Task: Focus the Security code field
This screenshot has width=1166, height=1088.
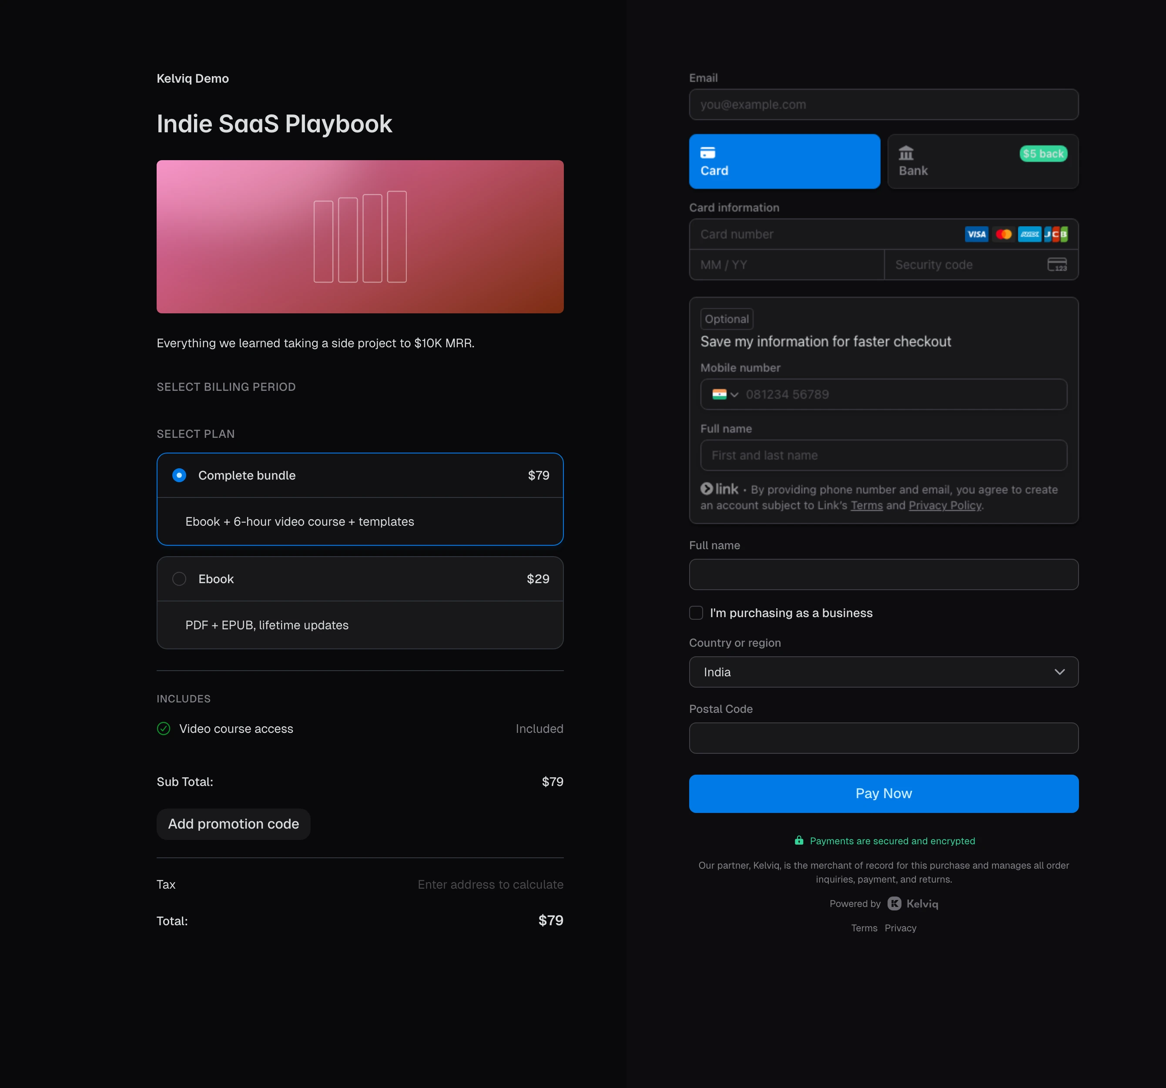Action: click(x=981, y=265)
